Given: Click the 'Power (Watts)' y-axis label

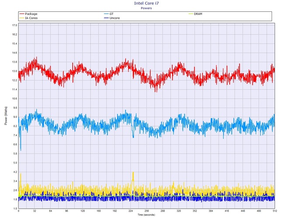Looking at the screenshot, I should 6,116.
